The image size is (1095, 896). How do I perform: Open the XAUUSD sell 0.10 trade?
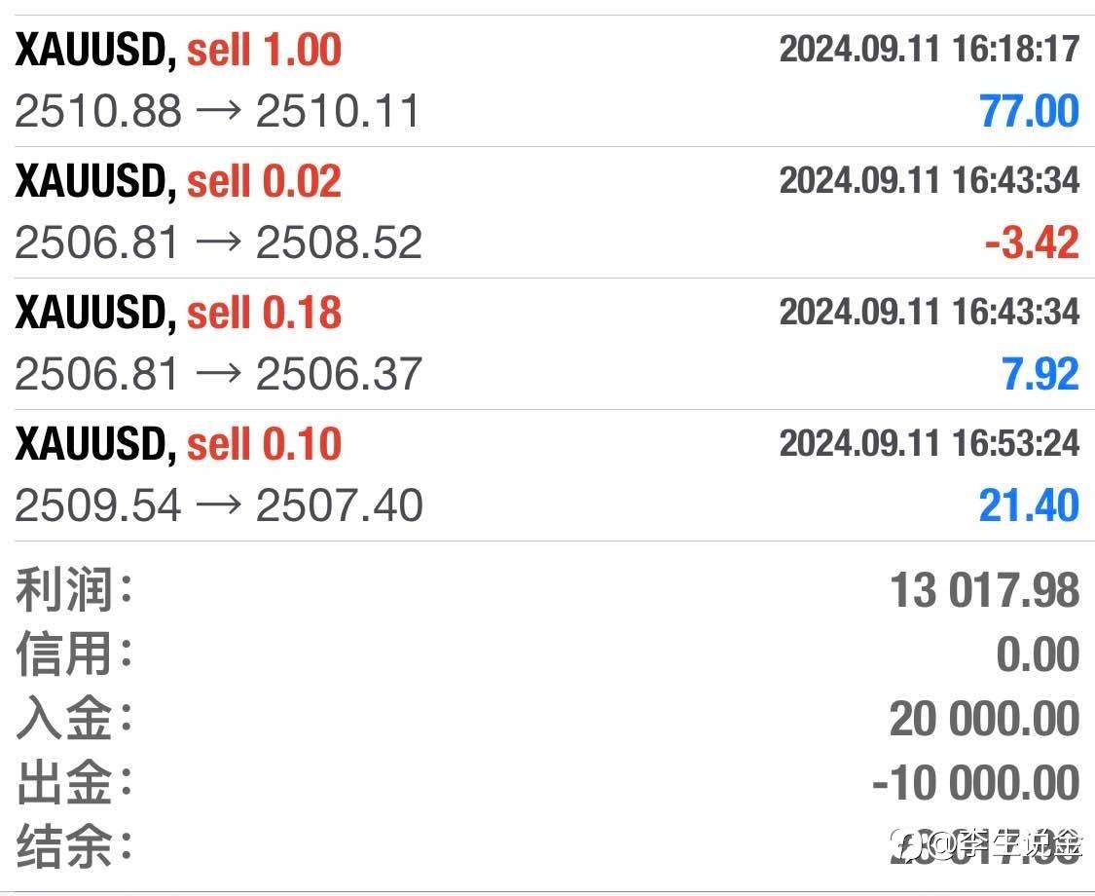coord(178,444)
